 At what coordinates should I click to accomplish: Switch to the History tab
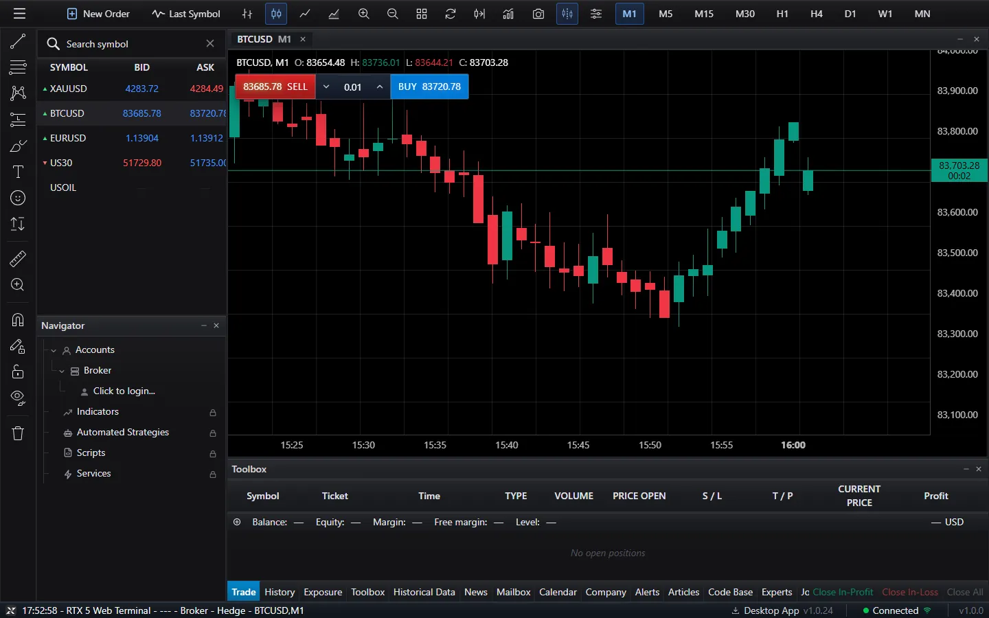pos(280,592)
